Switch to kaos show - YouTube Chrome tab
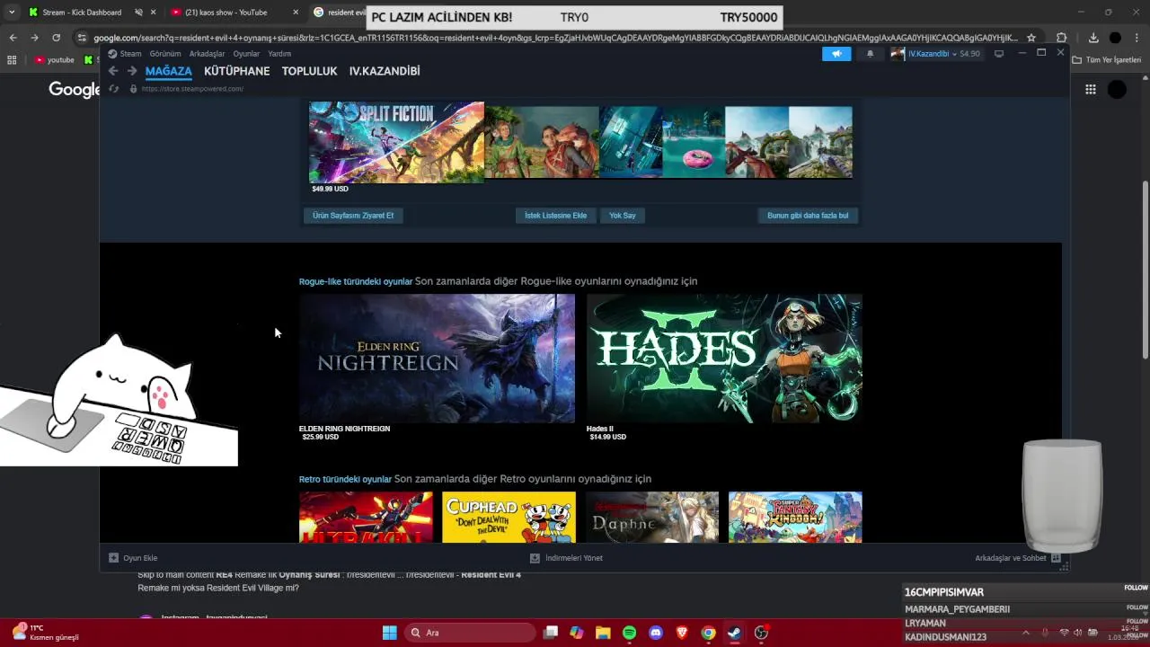This screenshot has width=1150, height=647. pyautogui.click(x=227, y=13)
